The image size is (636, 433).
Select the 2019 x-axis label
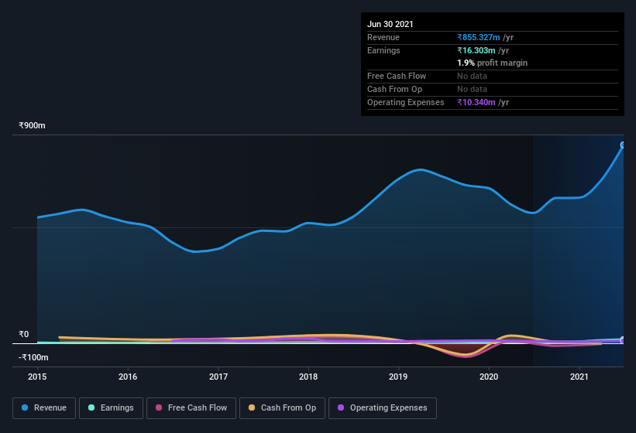coord(398,377)
